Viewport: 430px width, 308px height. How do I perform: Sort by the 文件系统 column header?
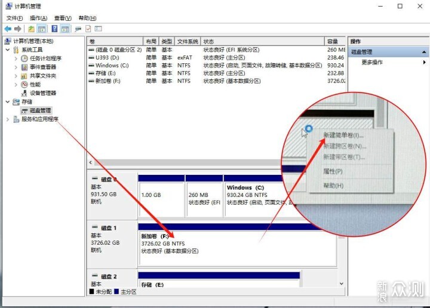click(188, 41)
